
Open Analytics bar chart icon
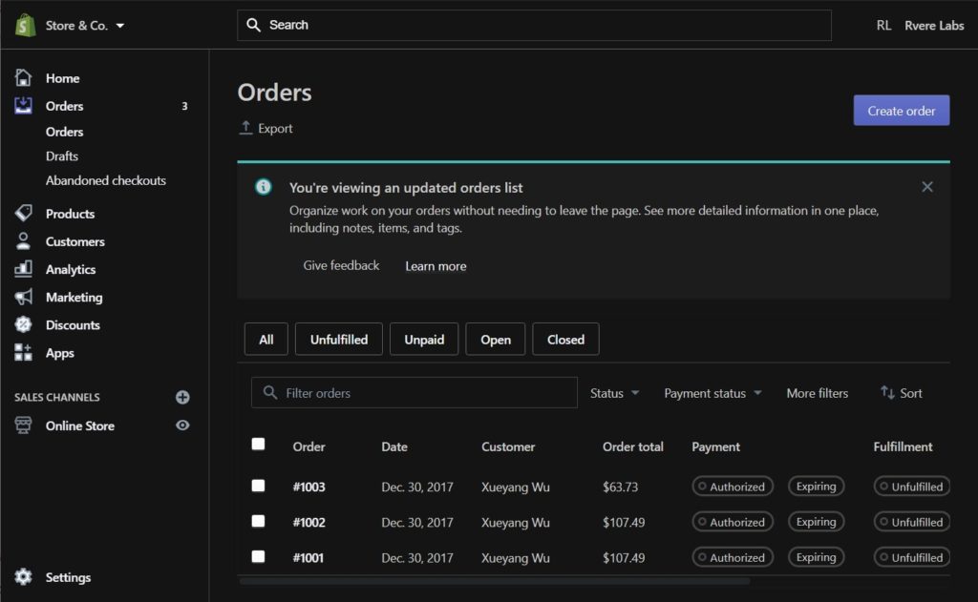pos(24,269)
